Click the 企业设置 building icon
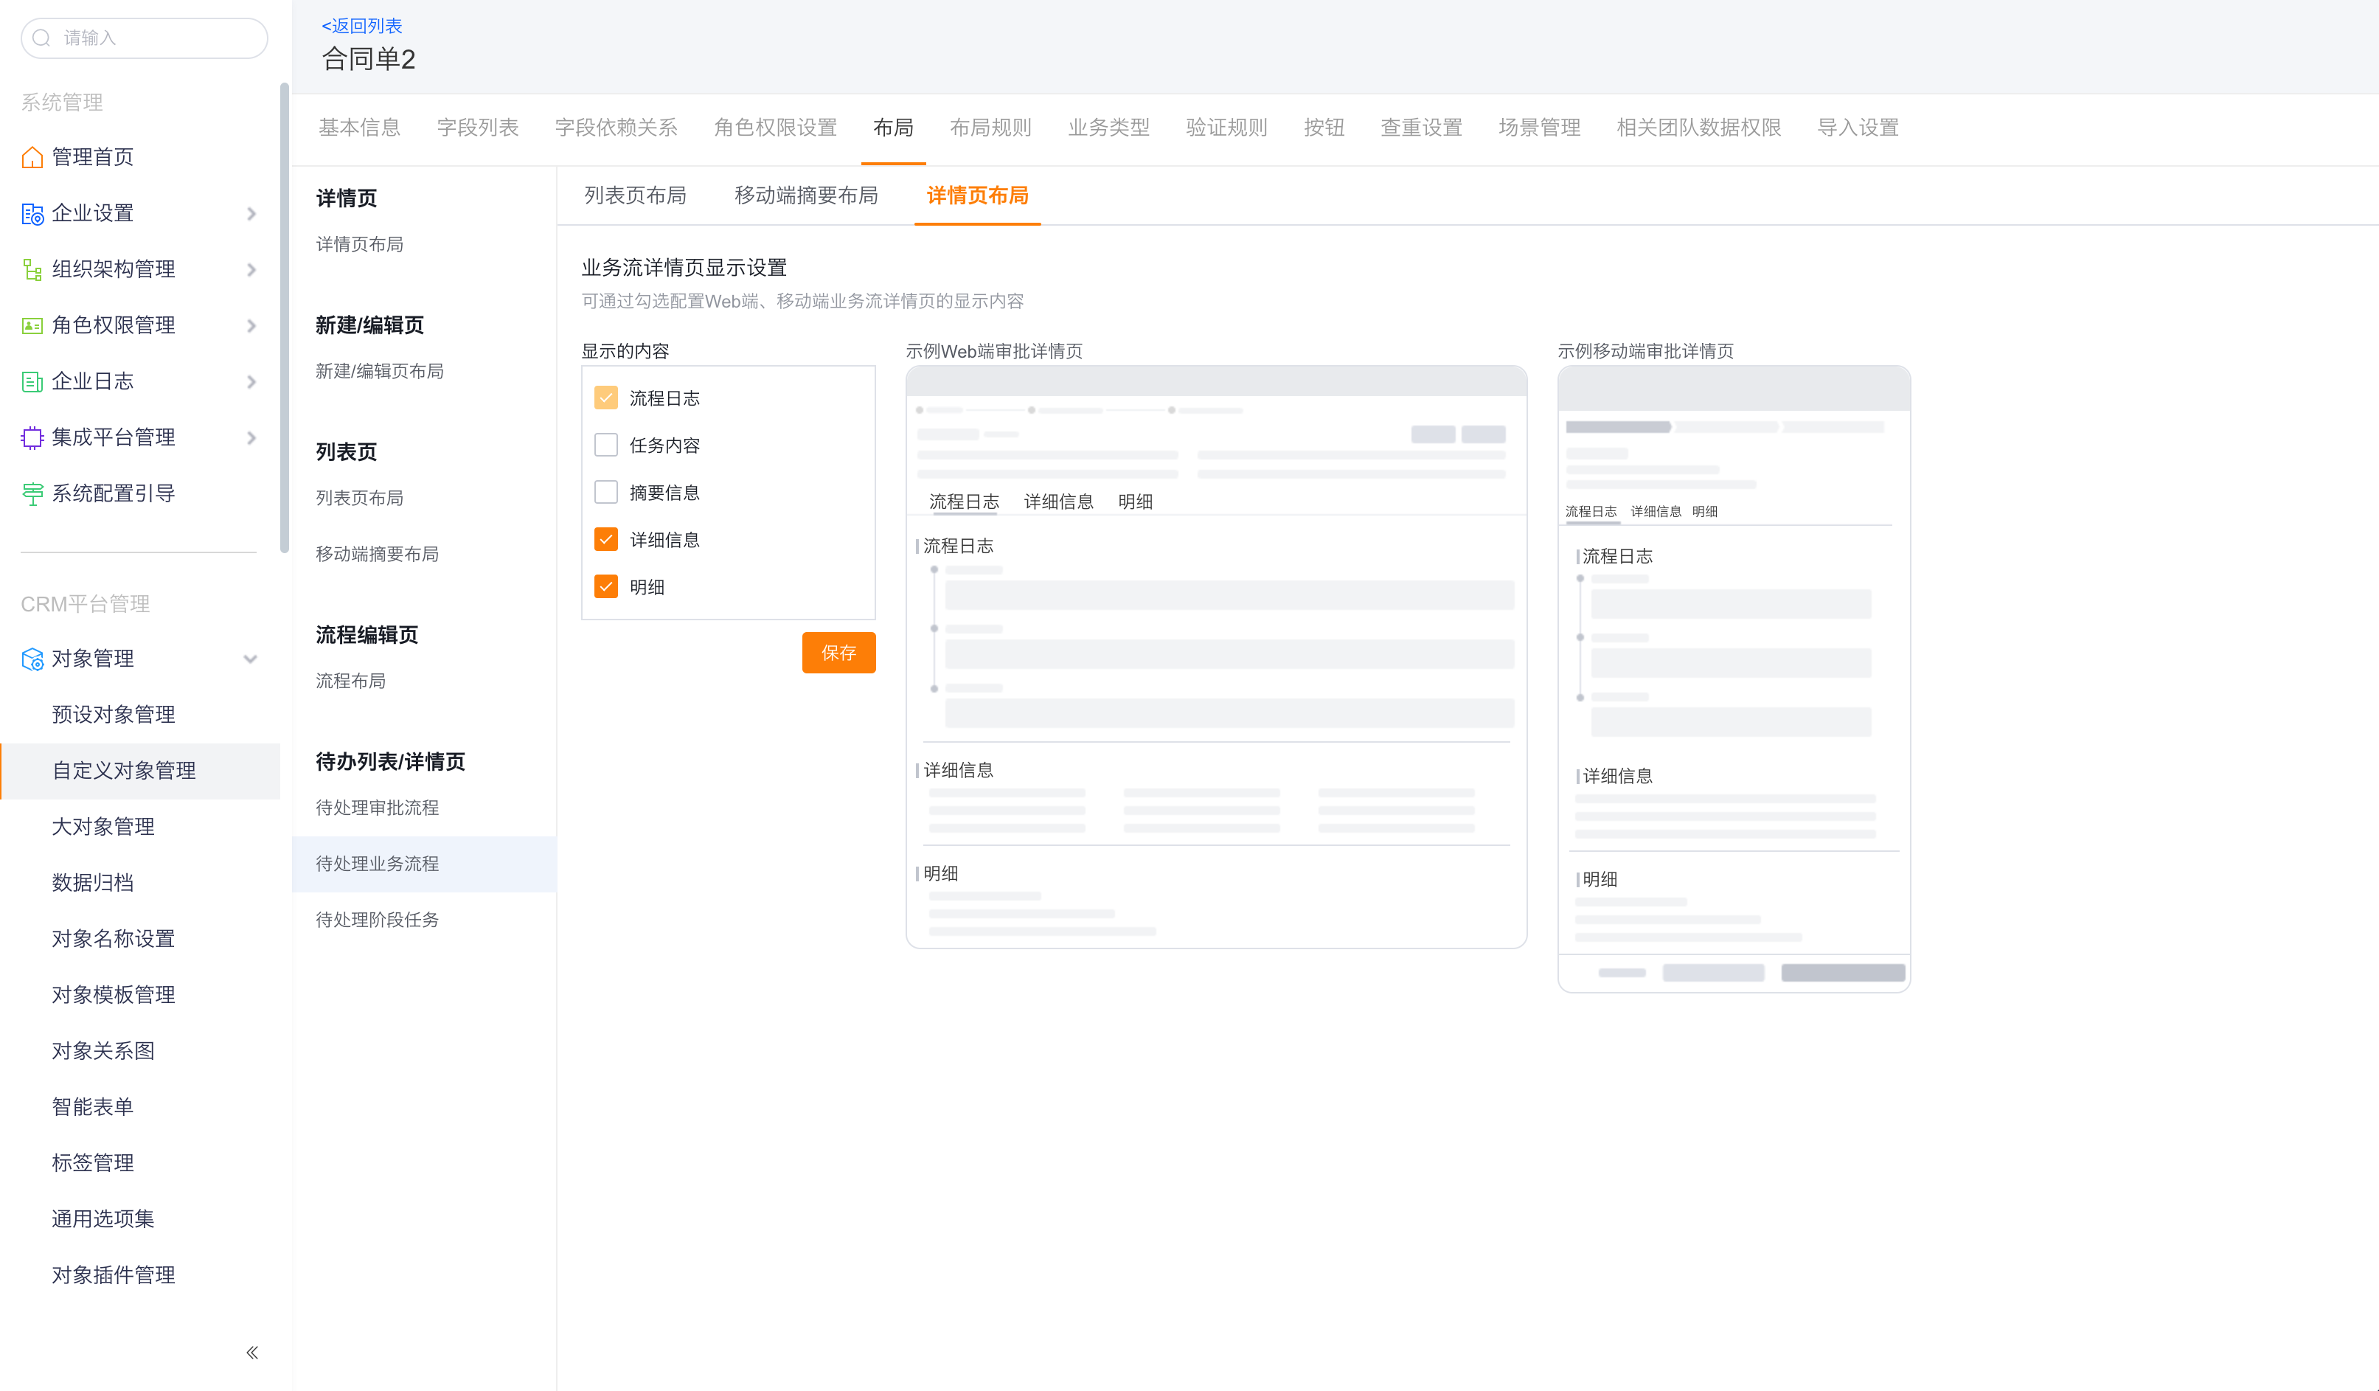 point(32,213)
